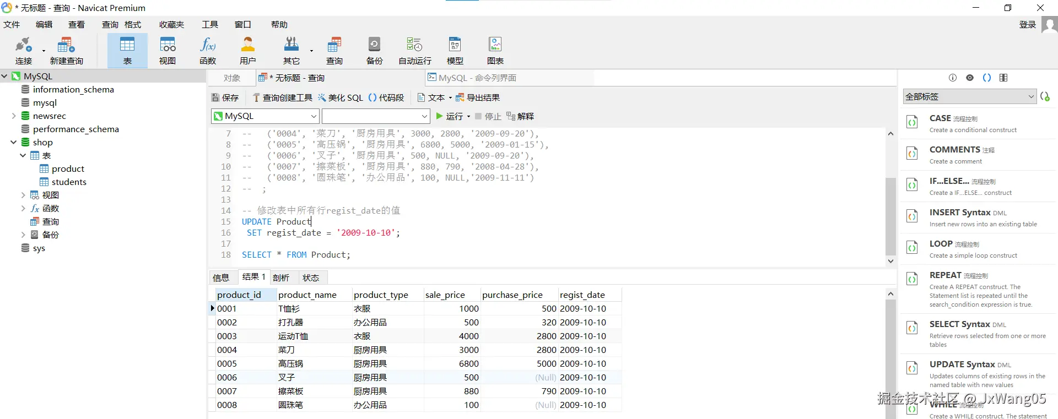Expand the 视图 views folder under shop
Screen dimensions: 1058x419
click(x=23, y=195)
